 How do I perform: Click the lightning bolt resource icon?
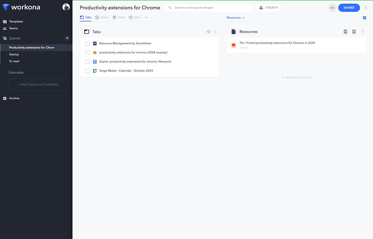pos(354,32)
